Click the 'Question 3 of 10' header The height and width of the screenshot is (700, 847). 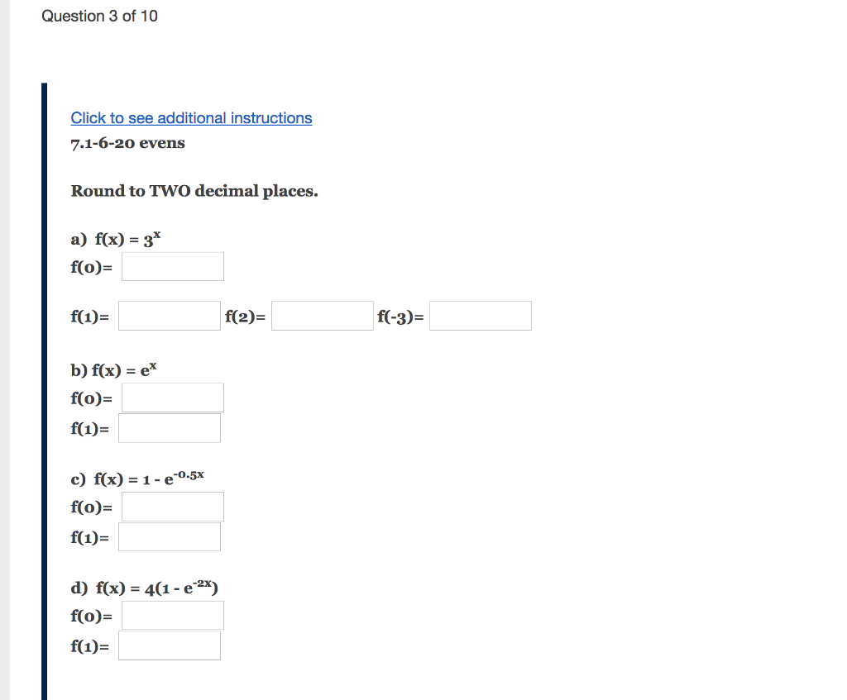click(99, 16)
